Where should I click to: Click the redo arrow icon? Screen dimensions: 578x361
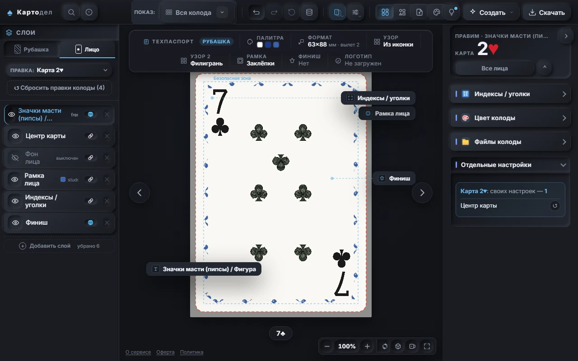point(274,12)
